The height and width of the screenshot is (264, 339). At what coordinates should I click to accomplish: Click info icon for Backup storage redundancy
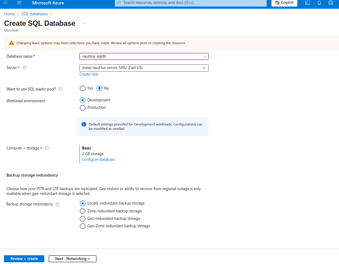57,204
